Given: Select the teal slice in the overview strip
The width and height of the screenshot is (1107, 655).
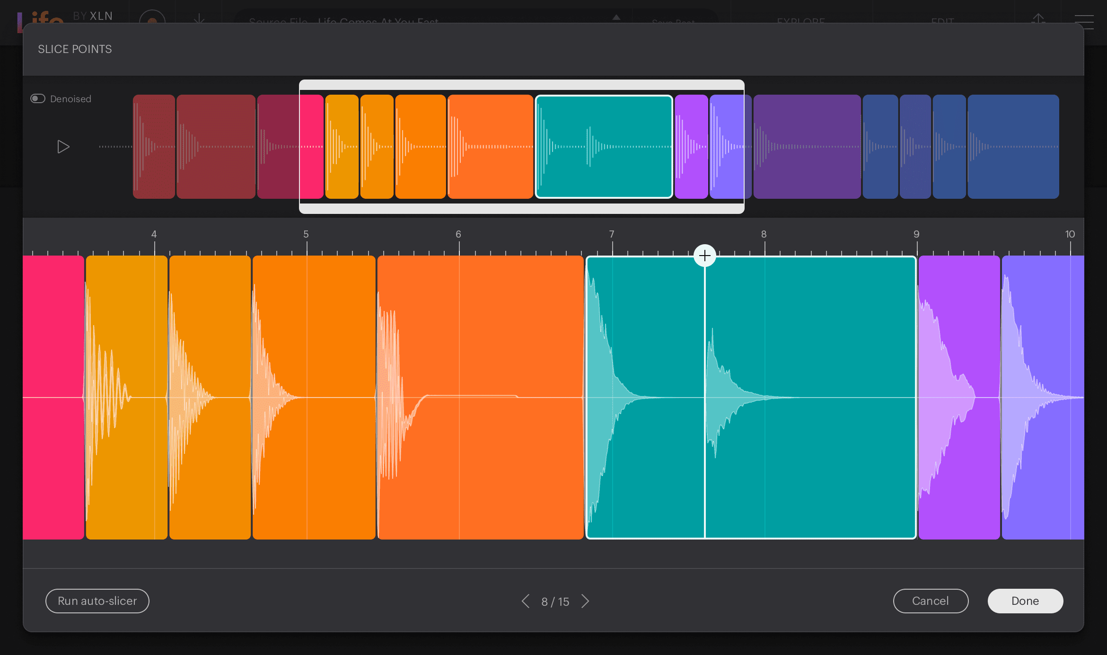Looking at the screenshot, I should click(x=604, y=146).
